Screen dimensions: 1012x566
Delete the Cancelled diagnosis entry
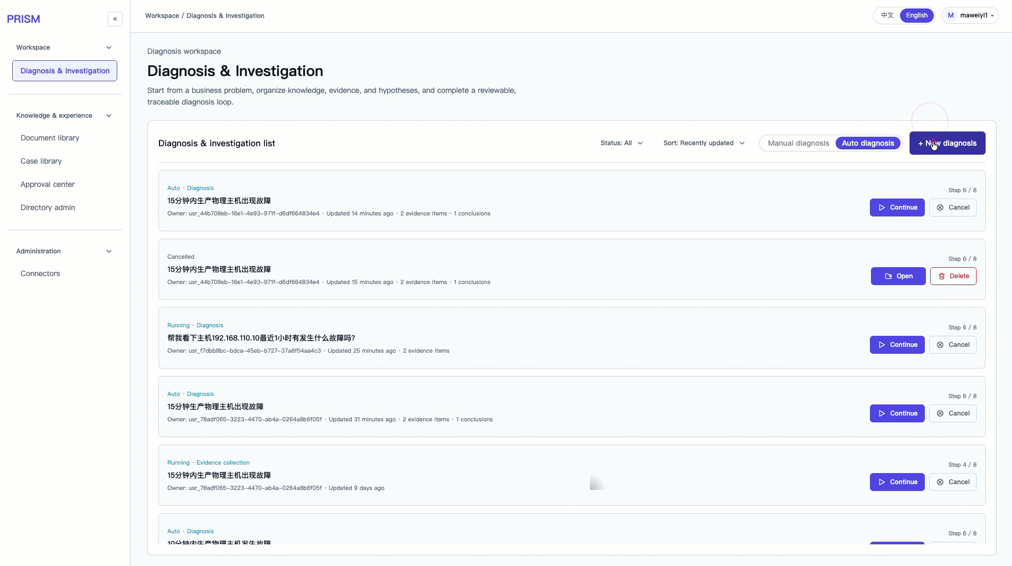click(x=953, y=276)
